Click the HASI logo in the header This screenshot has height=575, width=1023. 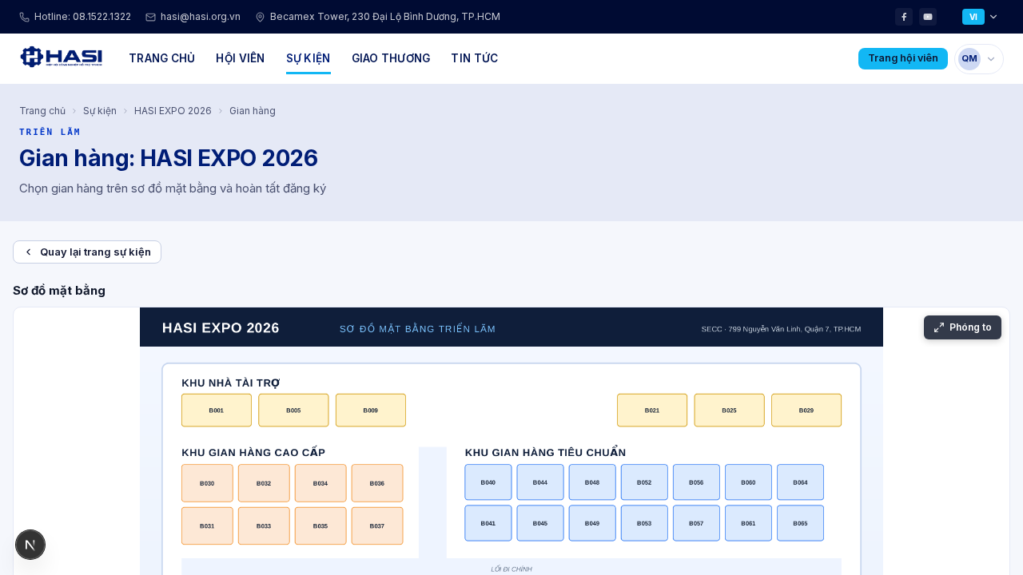tap(62, 57)
